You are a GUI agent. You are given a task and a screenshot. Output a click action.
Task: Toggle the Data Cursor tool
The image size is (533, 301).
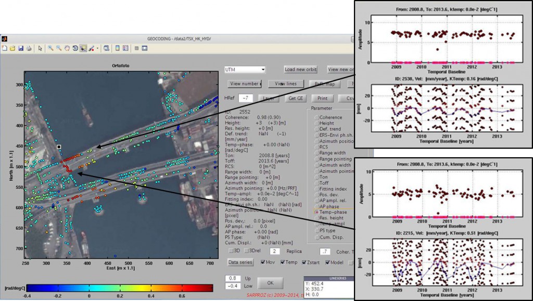pos(83,48)
